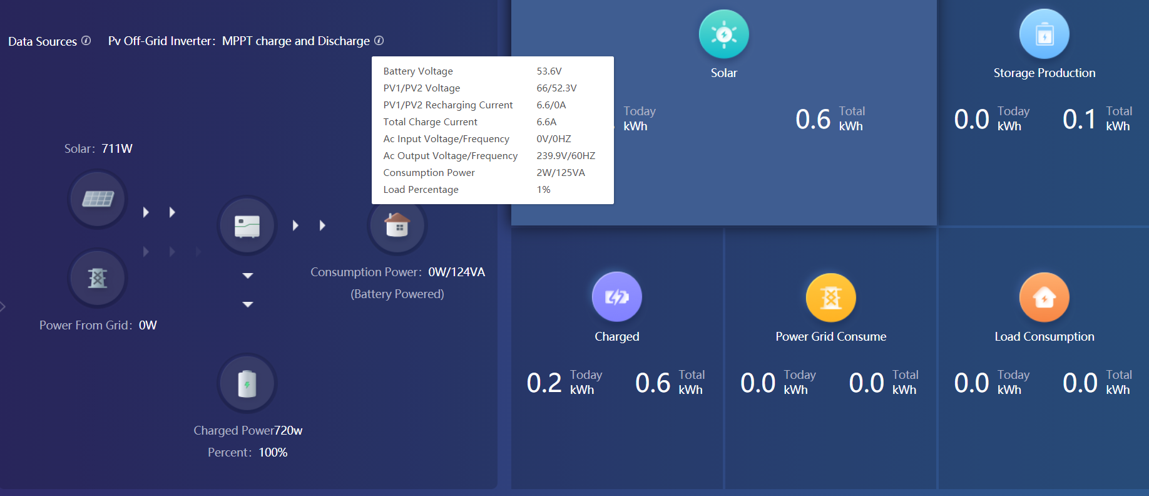Screen dimensions: 1149x496
Task: Select the Solar card Total 0.6 kWh value
Action: coord(830,118)
